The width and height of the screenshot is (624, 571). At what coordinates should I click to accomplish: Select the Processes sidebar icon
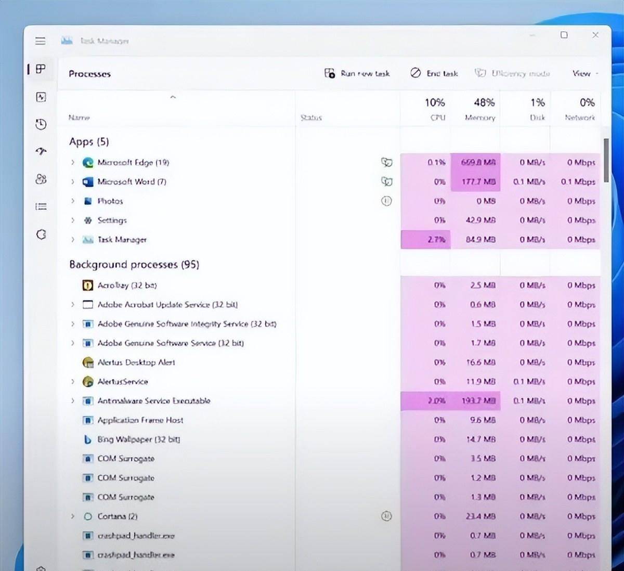41,69
